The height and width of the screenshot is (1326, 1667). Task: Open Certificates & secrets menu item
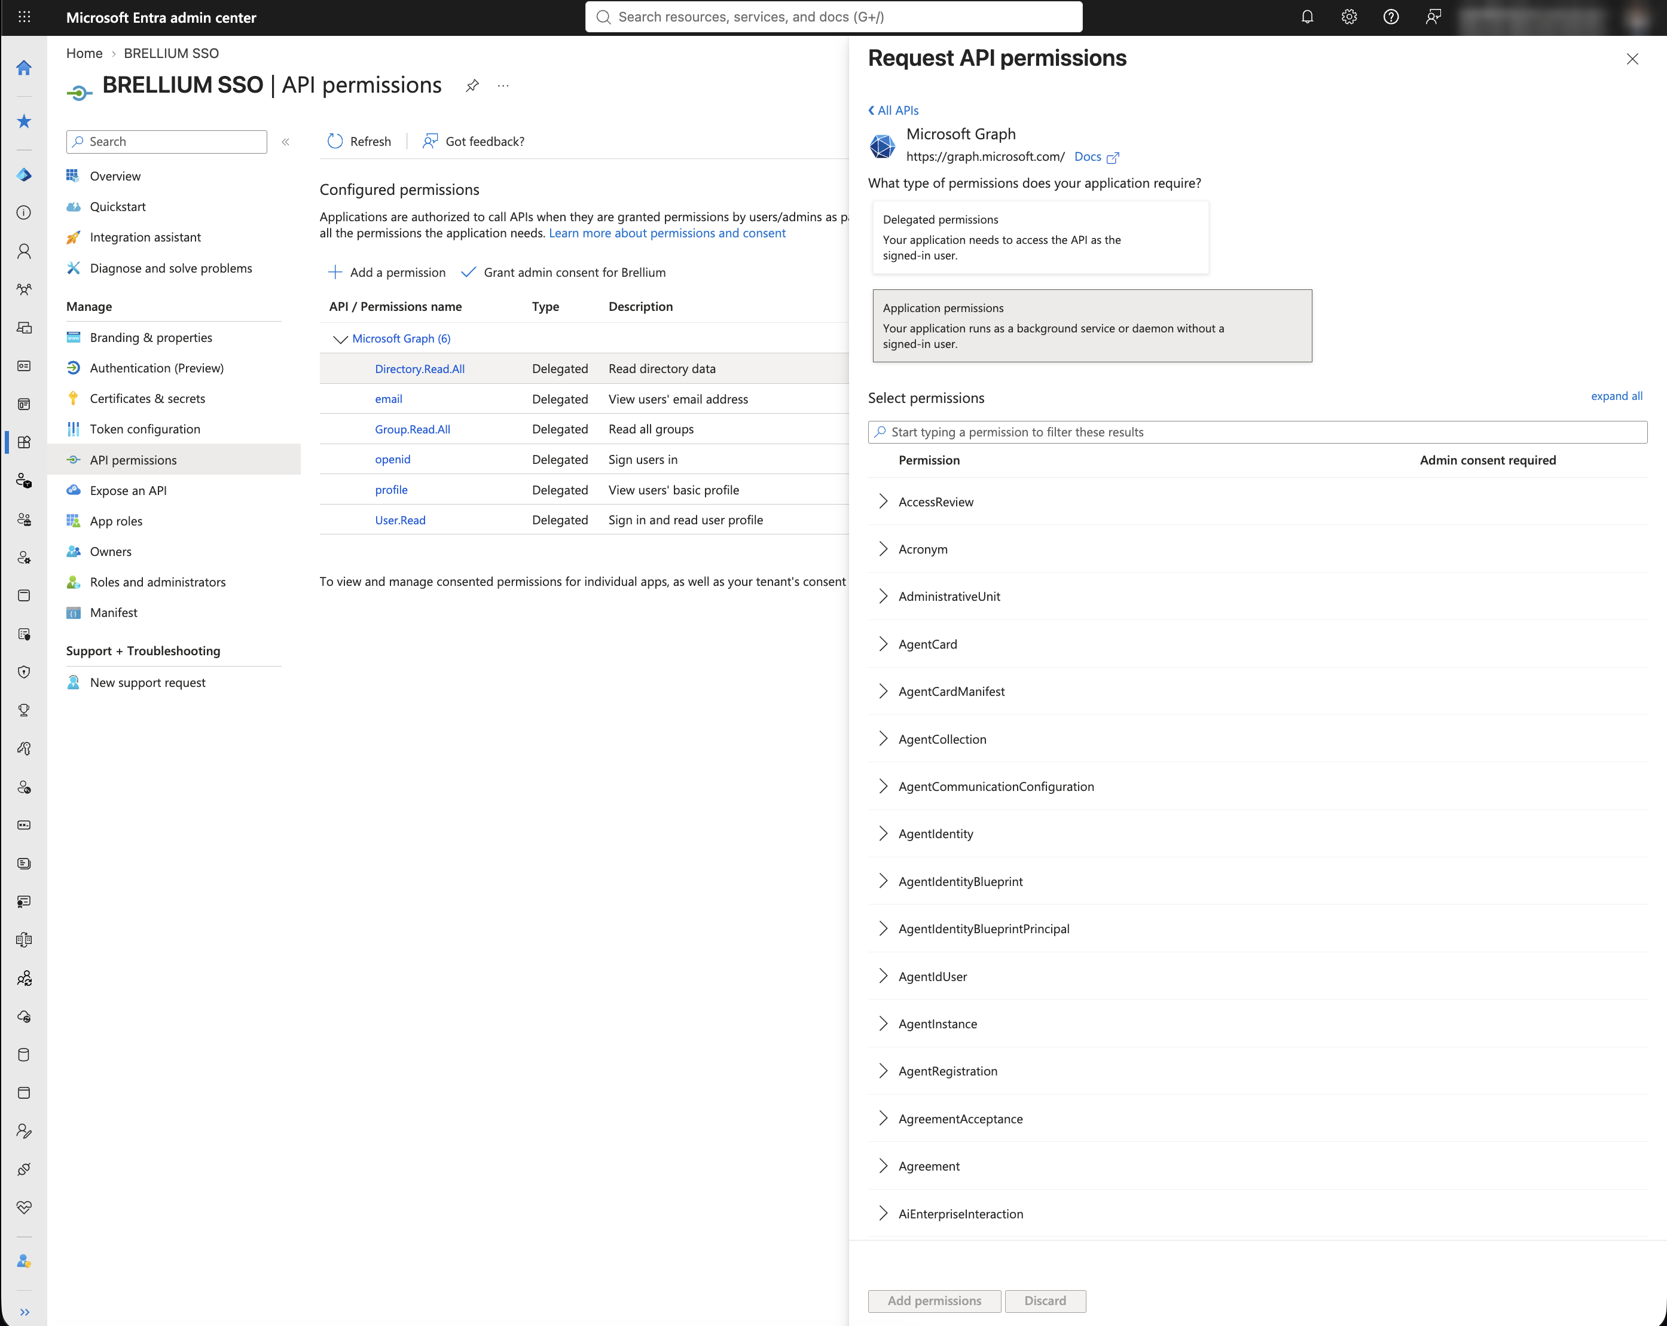[148, 398]
